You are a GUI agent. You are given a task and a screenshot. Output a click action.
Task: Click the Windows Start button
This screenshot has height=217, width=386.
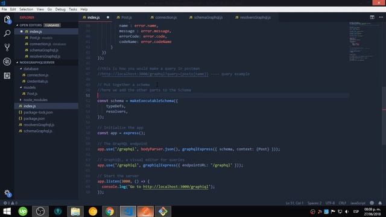pyautogui.click(x=7, y=212)
